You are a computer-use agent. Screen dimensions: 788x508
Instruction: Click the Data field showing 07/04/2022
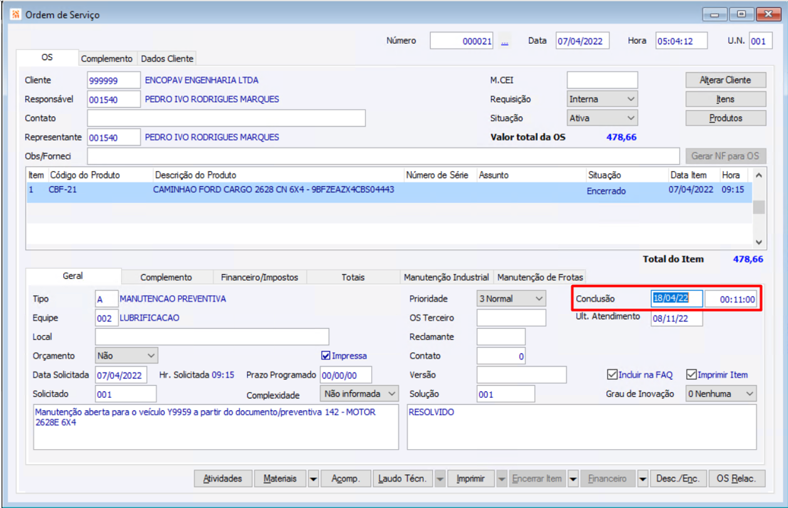tap(582, 41)
